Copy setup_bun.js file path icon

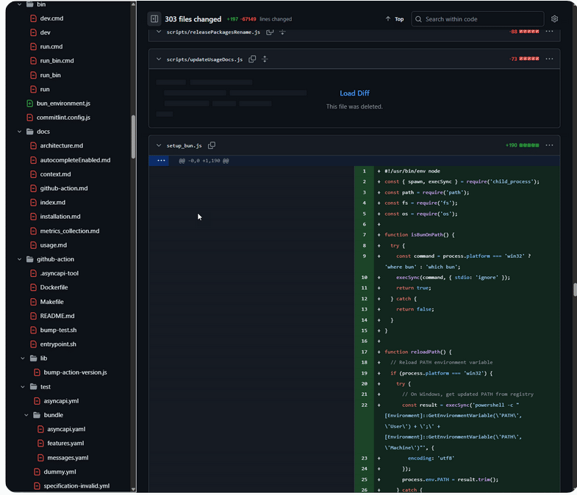click(x=212, y=145)
